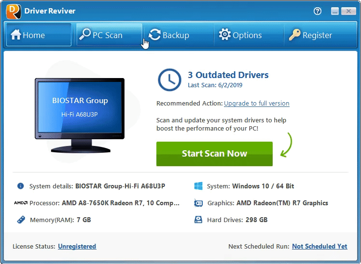Click the blue info icon by System details
The image size is (361, 264).
coord(20,186)
